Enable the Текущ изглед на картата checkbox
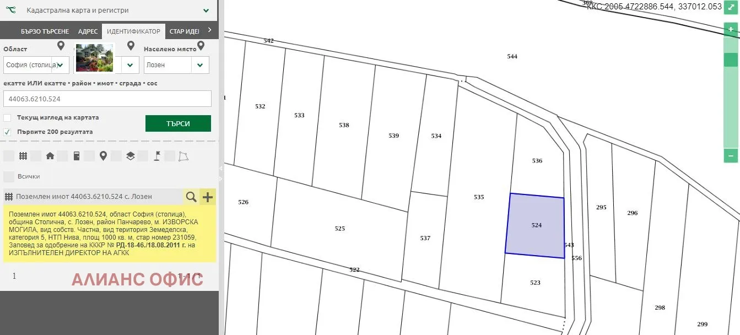 pos(8,117)
